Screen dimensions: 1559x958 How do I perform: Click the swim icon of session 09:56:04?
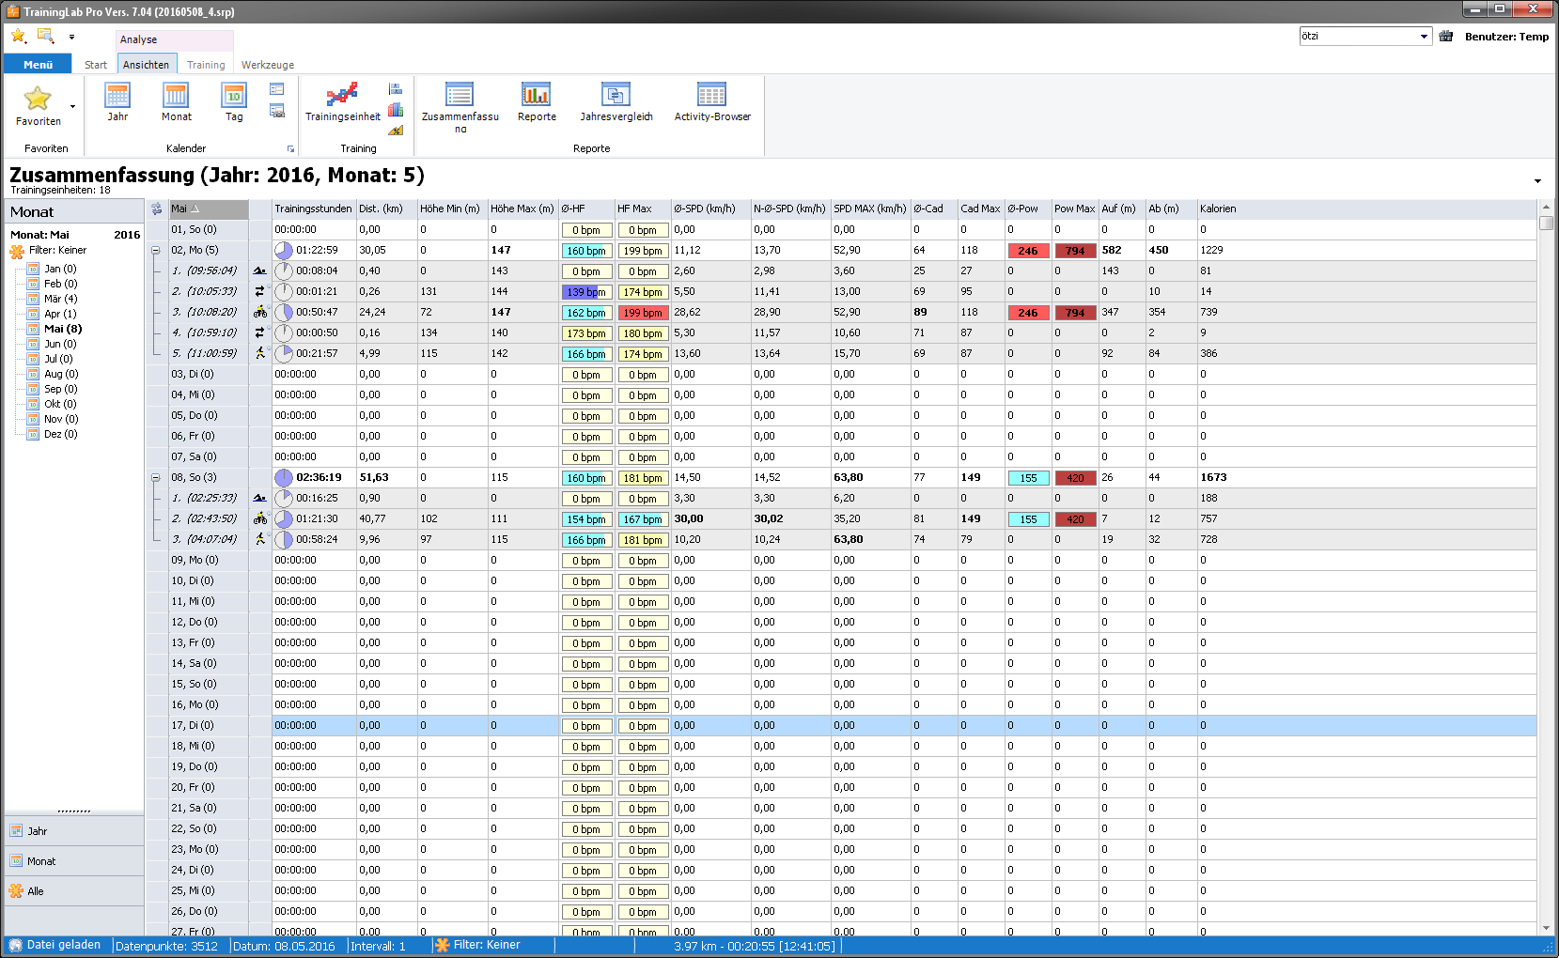tap(259, 270)
